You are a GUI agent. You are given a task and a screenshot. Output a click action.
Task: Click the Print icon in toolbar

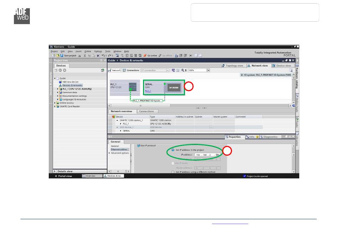[x=80, y=55]
